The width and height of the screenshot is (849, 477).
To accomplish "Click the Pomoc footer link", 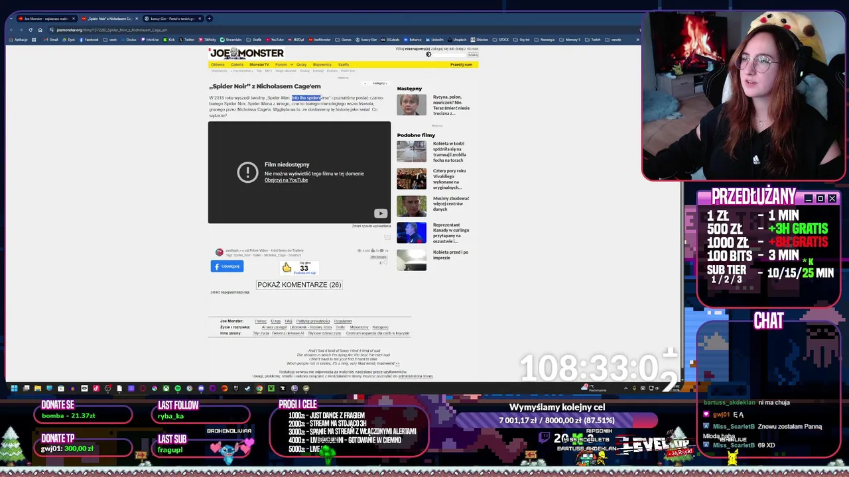I will tap(261, 321).
